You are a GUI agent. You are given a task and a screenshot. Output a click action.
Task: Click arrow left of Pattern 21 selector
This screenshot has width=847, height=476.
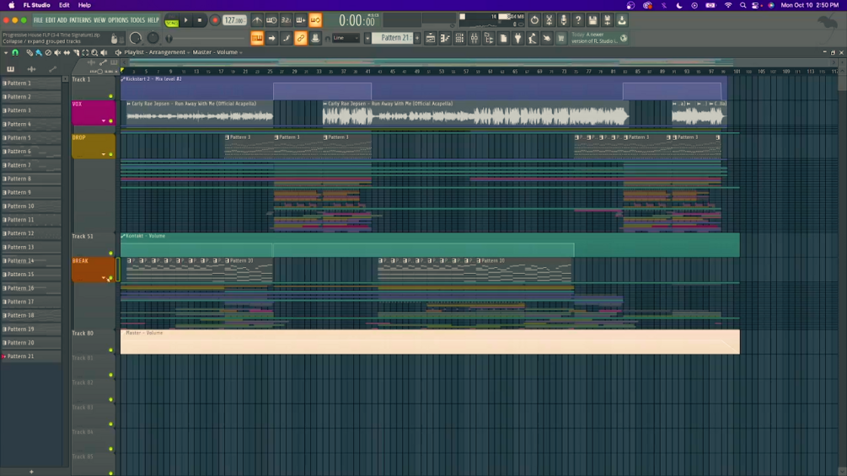367,38
